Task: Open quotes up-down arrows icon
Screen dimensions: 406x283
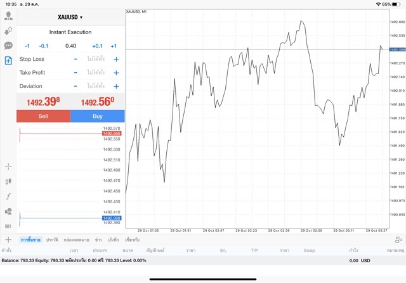Action: coord(8,31)
